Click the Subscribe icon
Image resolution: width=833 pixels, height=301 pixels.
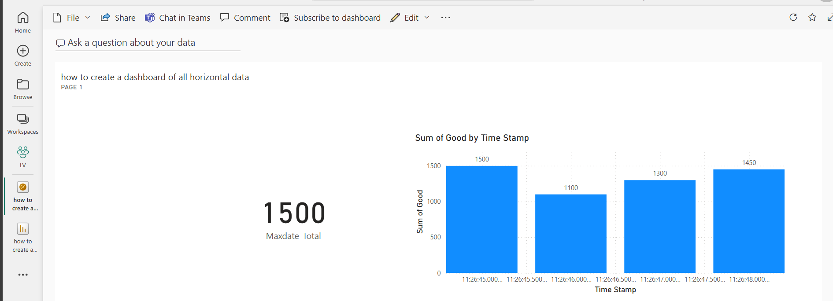click(285, 18)
